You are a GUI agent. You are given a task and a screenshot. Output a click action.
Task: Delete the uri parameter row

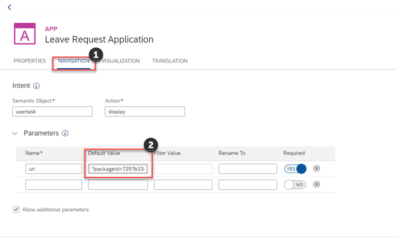point(316,169)
